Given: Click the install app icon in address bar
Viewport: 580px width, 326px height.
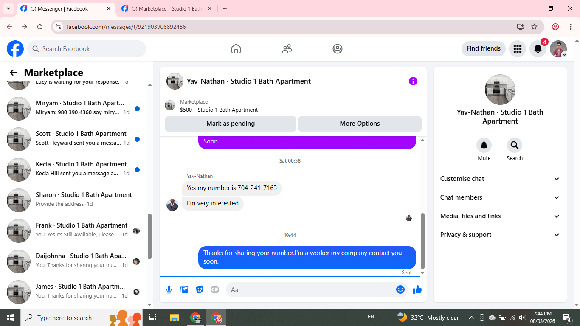Looking at the screenshot, I should [521, 27].
